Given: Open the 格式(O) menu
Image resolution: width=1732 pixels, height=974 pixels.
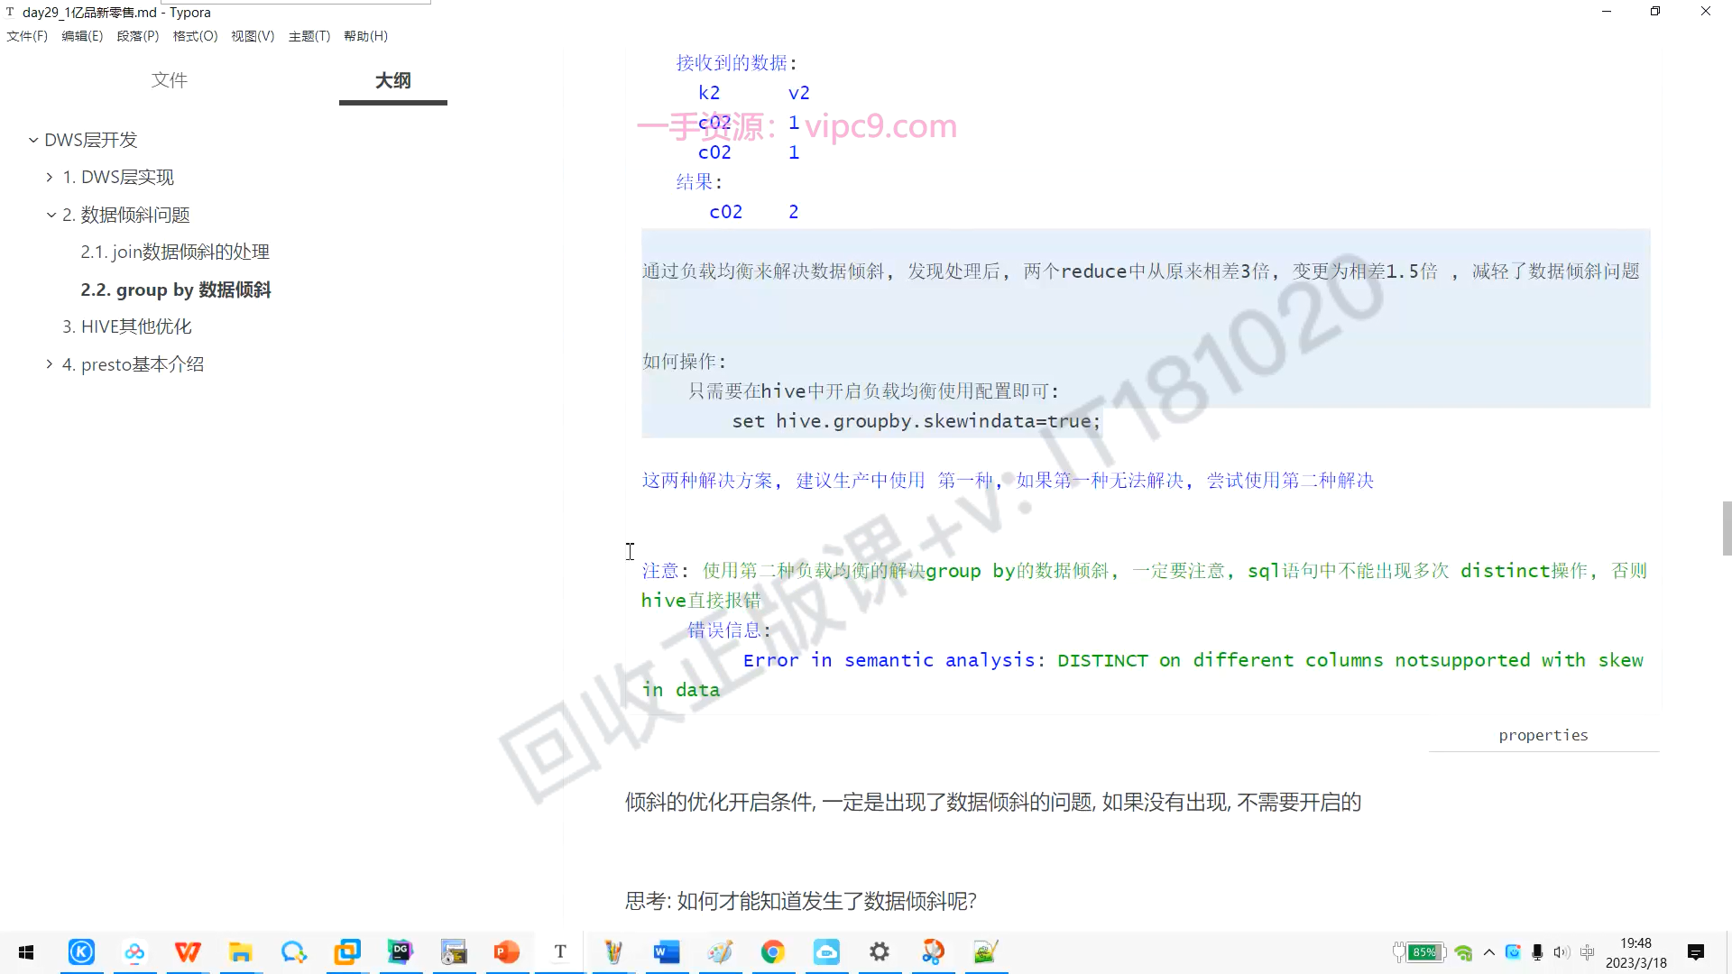Looking at the screenshot, I should point(195,36).
